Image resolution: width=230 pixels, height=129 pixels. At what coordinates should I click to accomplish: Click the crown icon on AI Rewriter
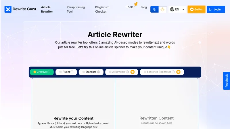coord(133,72)
